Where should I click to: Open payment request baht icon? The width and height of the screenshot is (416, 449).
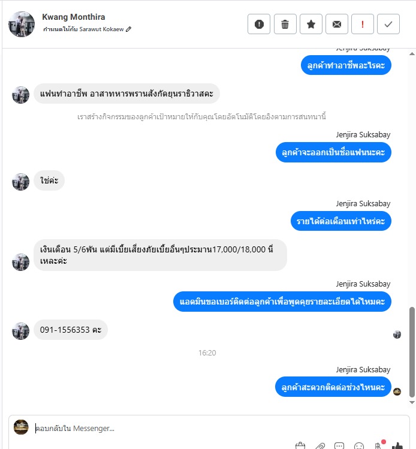[378, 445]
